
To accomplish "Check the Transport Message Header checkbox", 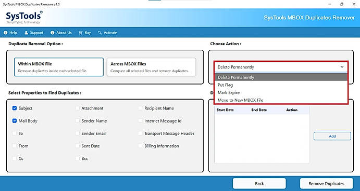I will 140,133.
